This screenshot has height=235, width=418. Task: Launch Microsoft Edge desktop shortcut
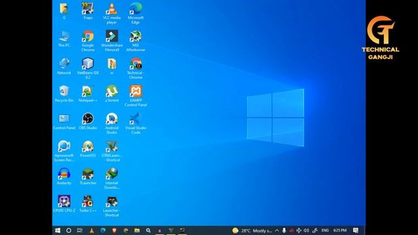click(135, 13)
